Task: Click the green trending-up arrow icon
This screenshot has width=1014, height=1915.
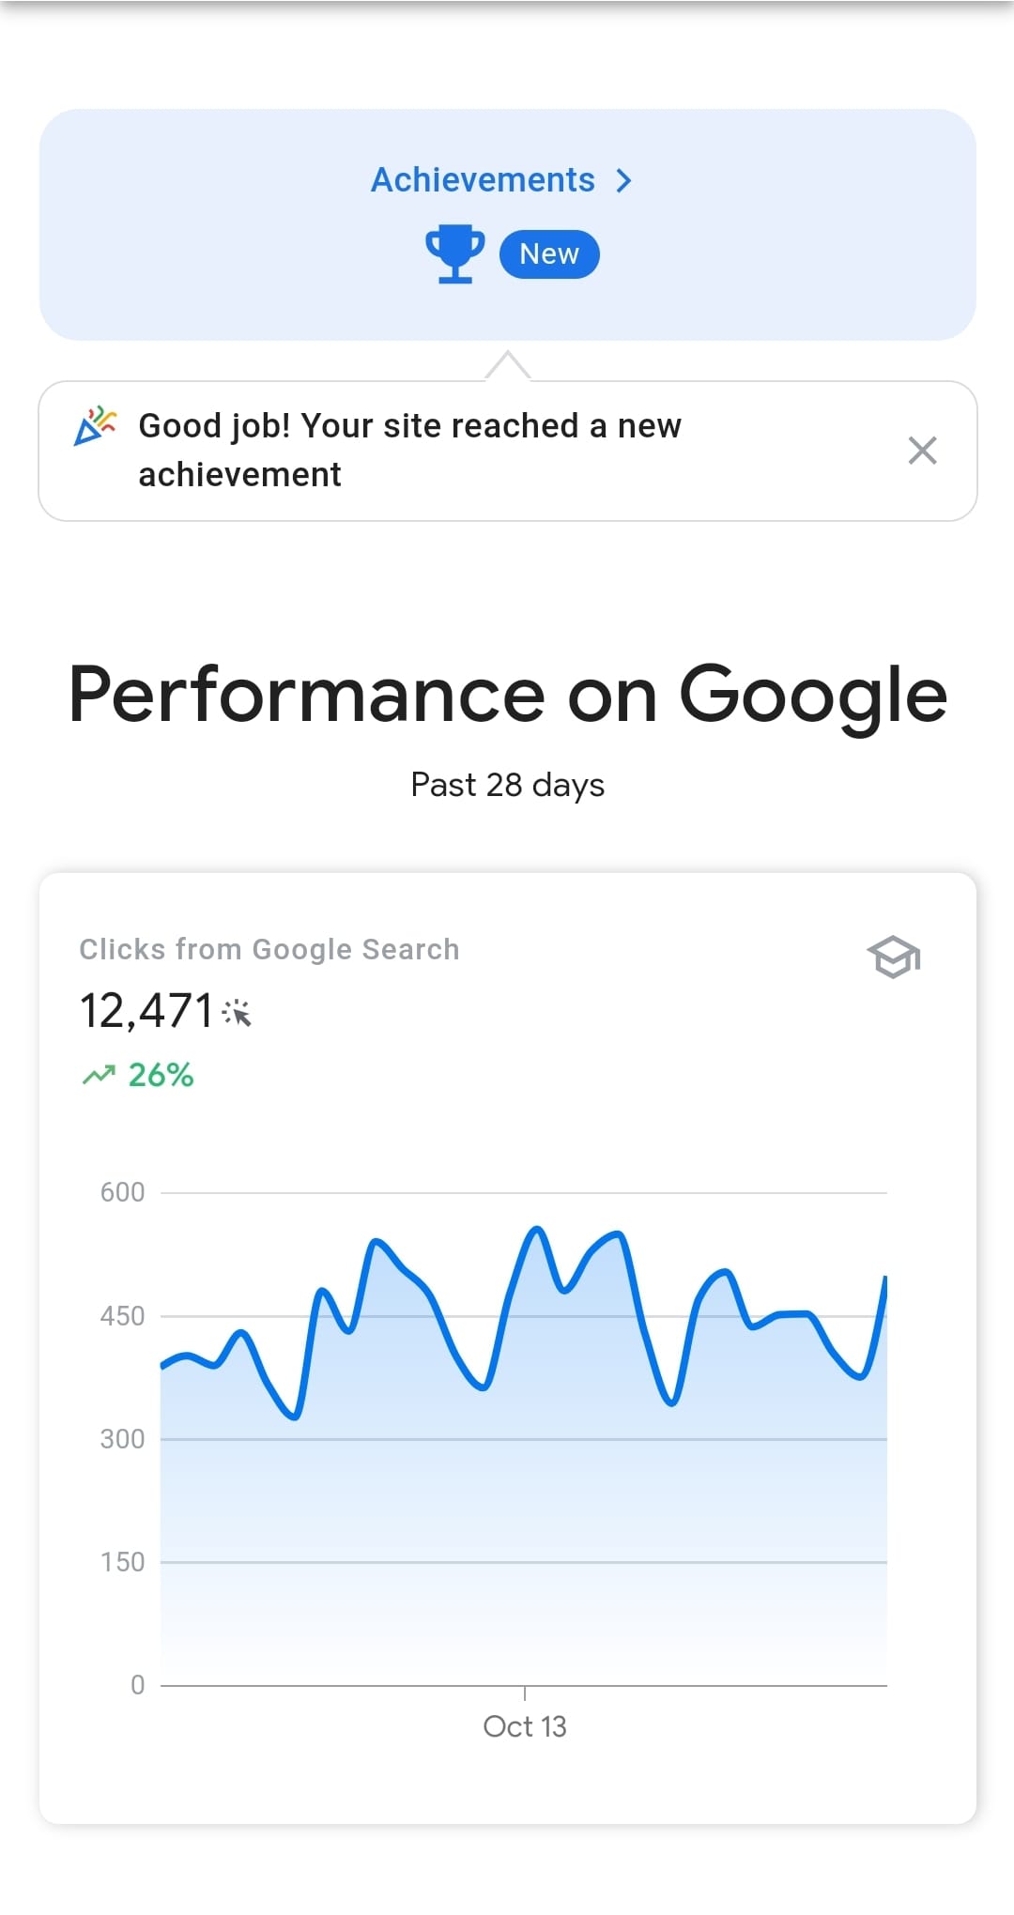Action: pyautogui.click(x=99, y=1075)
